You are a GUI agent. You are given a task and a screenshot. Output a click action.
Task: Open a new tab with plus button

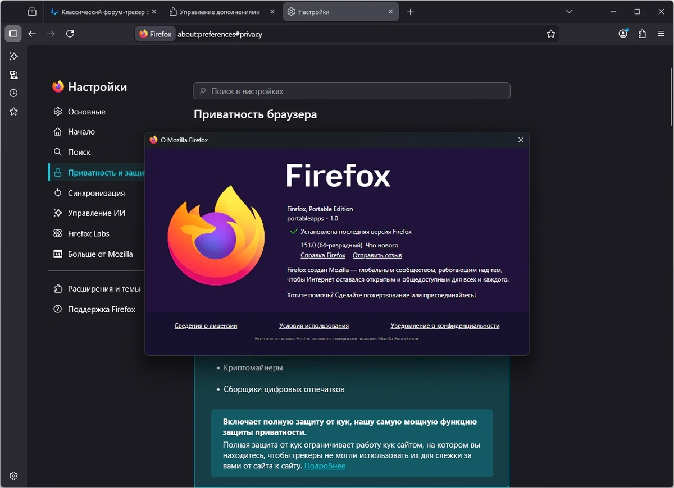[410, 12]
